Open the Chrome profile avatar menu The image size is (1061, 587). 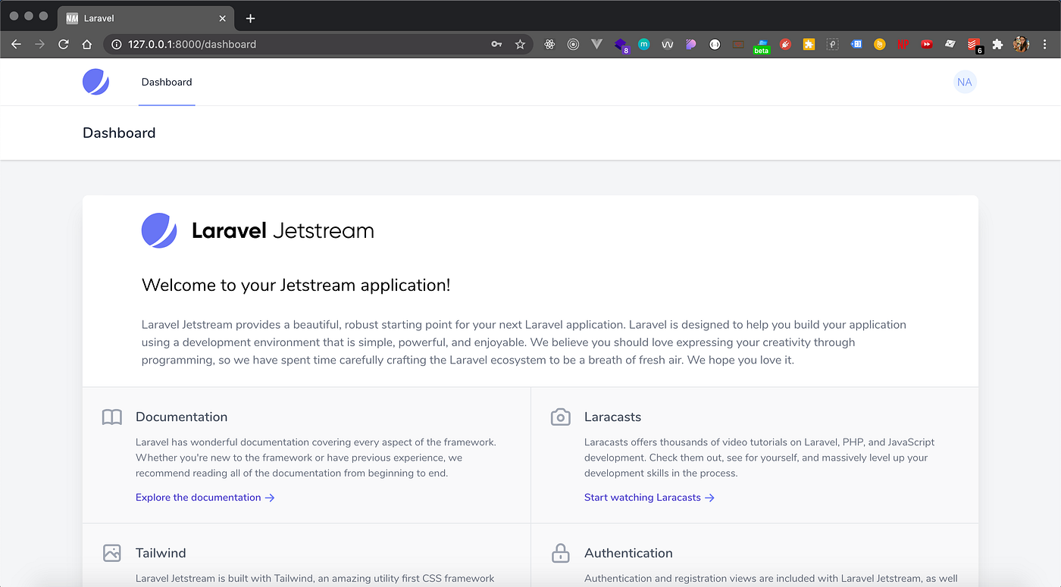coord(1022,45)
